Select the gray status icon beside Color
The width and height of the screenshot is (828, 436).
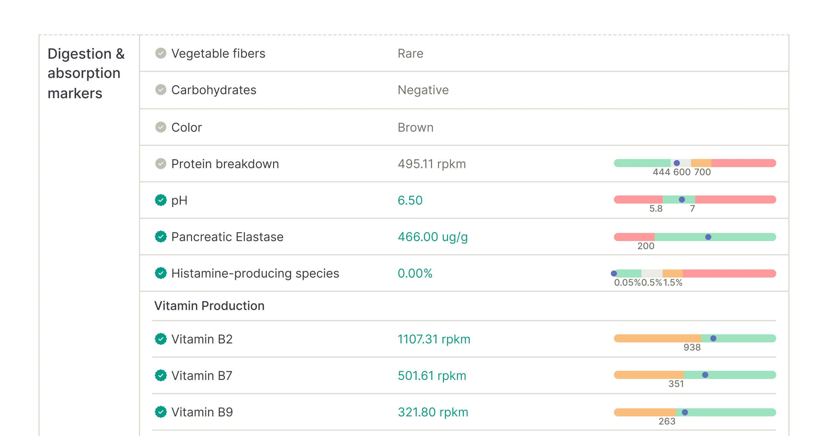(161, 127)
